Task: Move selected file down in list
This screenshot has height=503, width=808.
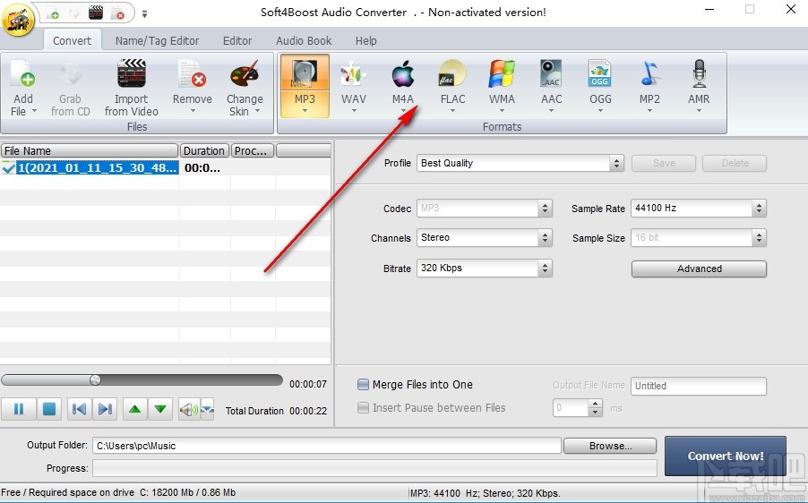Action: (x=160, y=409)
